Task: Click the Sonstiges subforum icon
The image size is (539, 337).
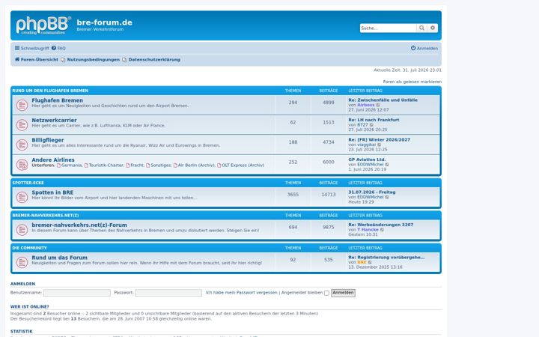Action: click(148, 166)
